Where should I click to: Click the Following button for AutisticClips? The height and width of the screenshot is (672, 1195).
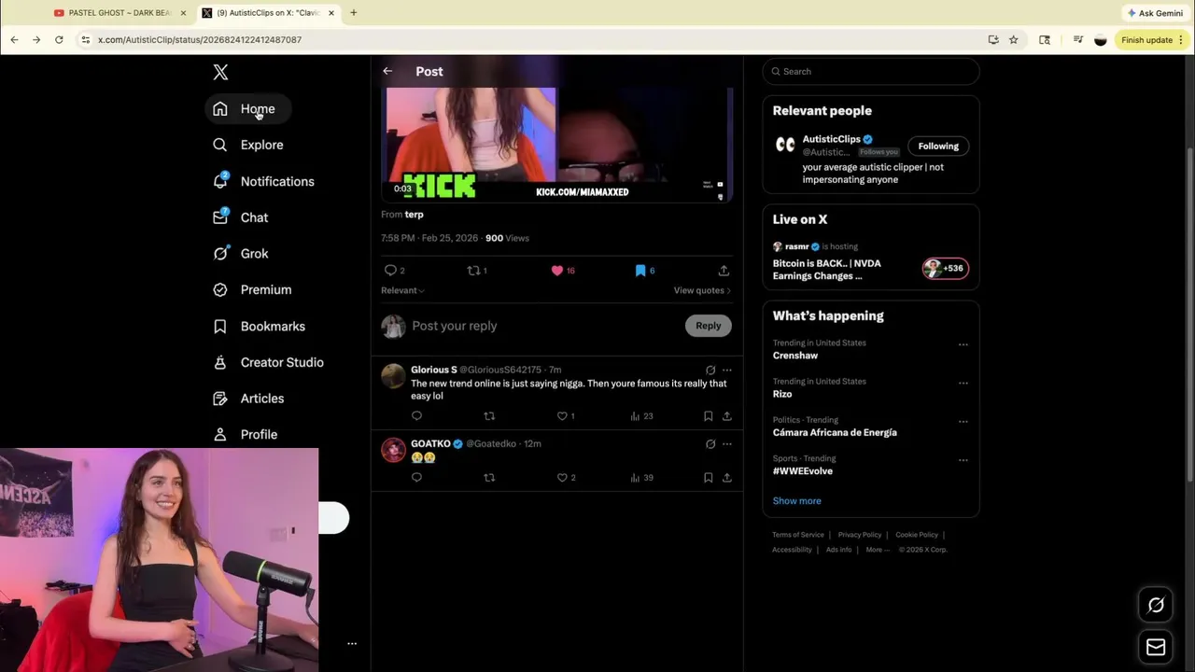pyautogui.click(x=938, y=146)
